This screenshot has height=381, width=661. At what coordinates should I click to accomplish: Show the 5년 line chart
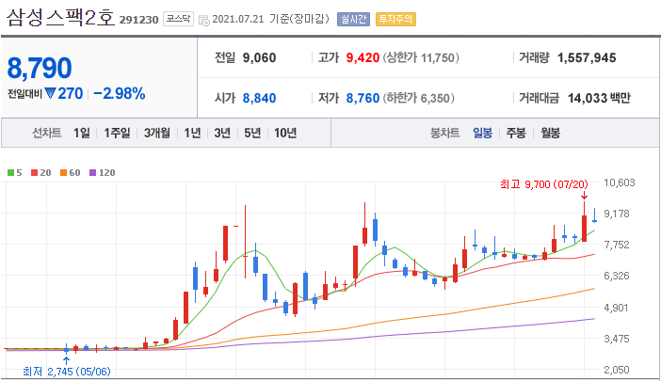coord(252,133)
